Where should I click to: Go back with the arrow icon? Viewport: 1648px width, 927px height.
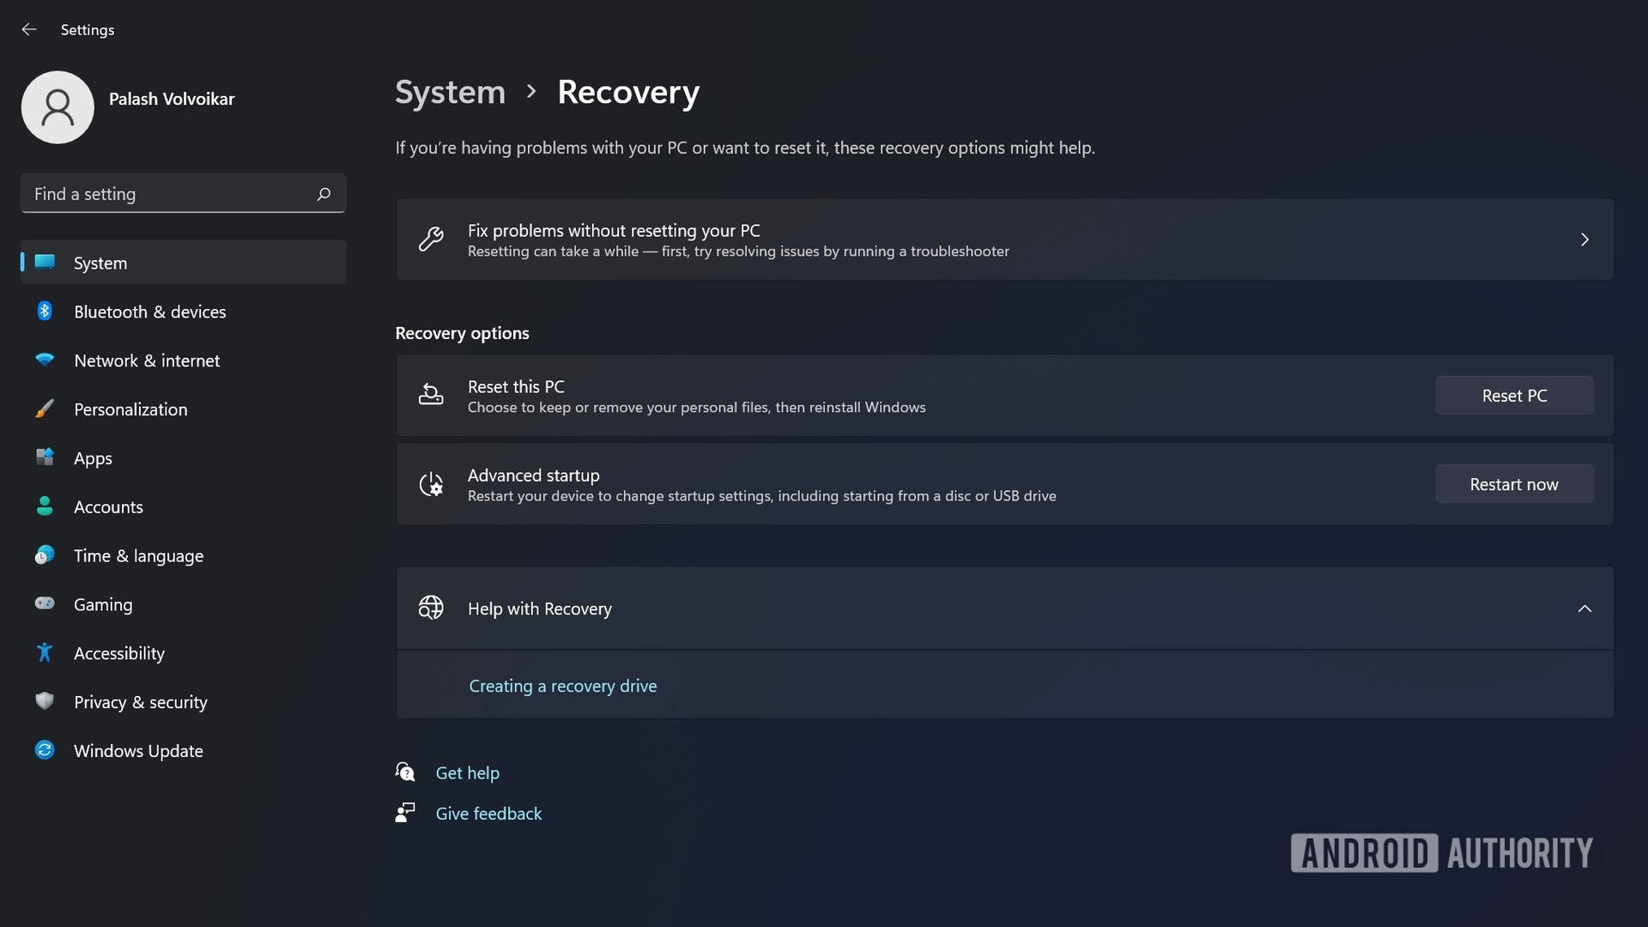(29, 29)
